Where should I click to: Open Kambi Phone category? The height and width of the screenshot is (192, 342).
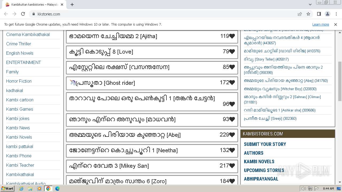click(19, 156)
